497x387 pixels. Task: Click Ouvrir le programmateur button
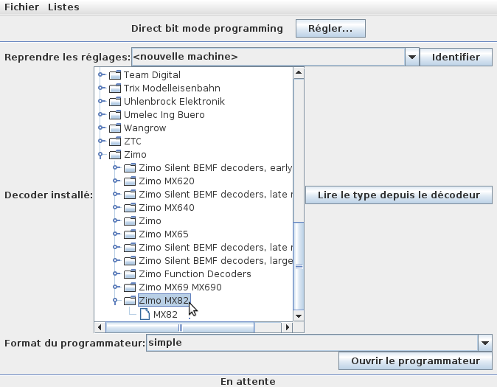(x=415, y=361)
